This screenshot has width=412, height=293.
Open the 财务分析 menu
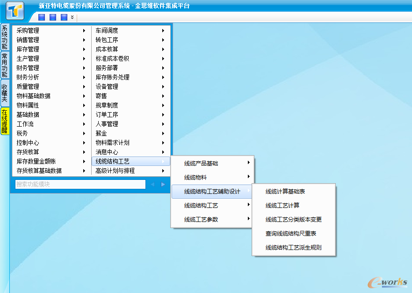click(x=51, y=77)
